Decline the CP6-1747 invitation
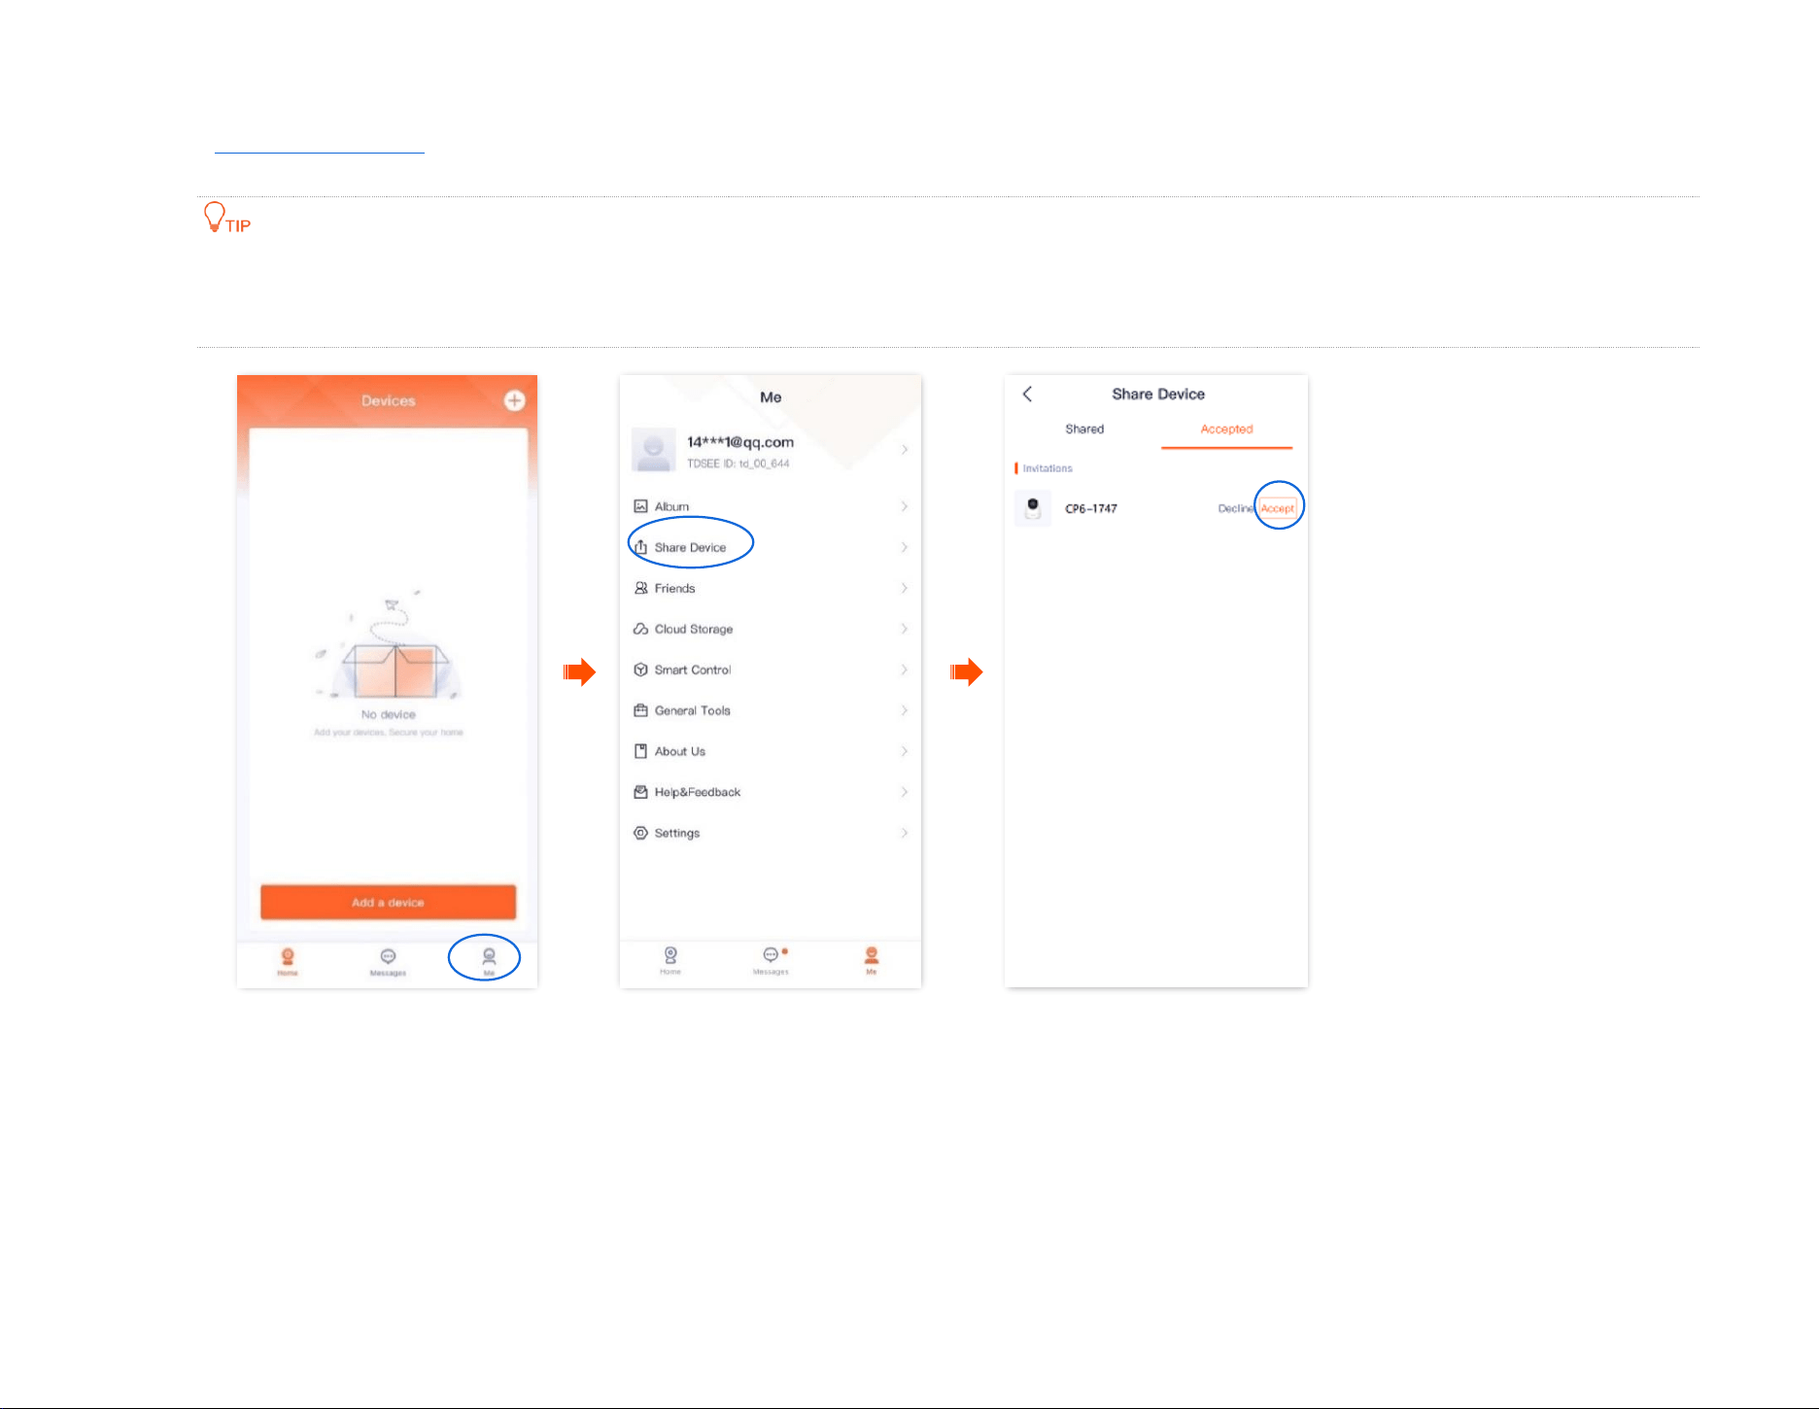Viewport: 1819px width, 1409px height. [x=1236, y=508]
